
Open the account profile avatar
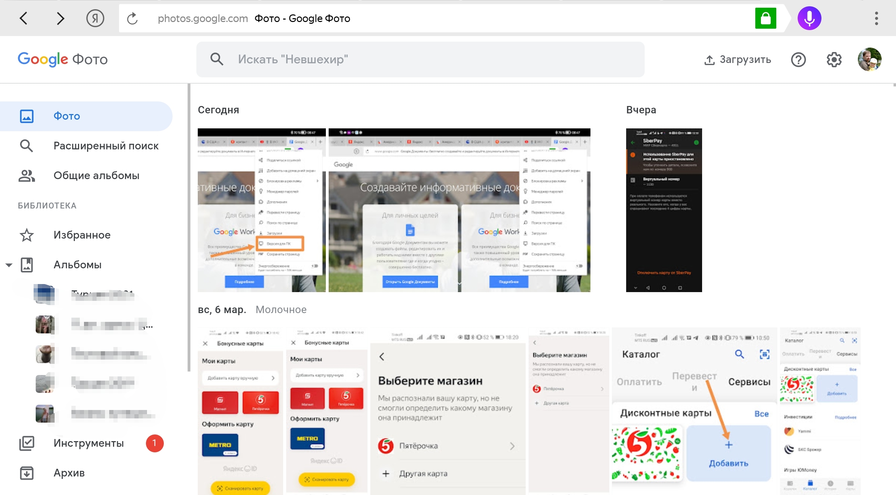(869, 59)
